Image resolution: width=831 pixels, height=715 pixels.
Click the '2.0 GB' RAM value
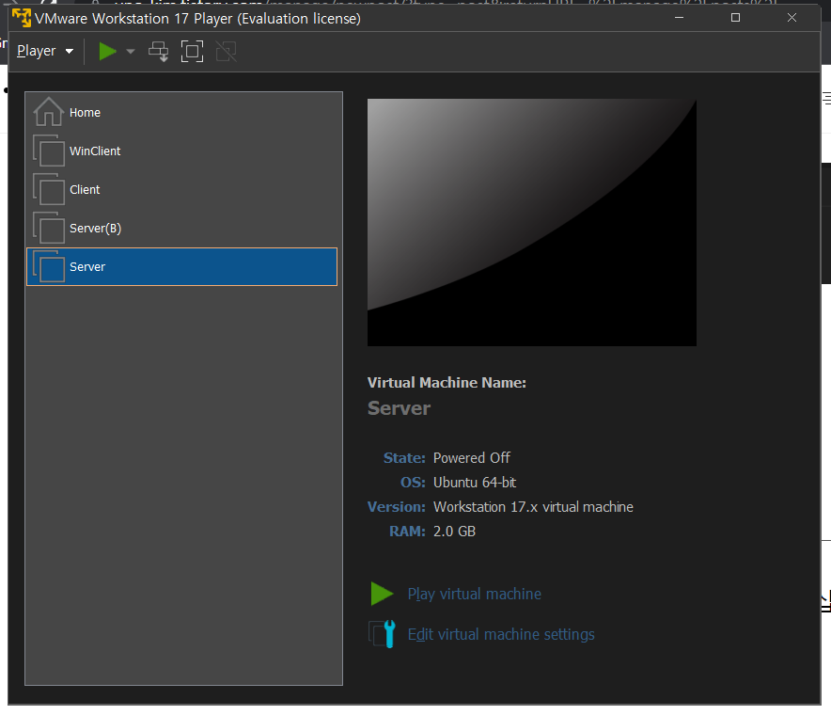tap(454, 532)
